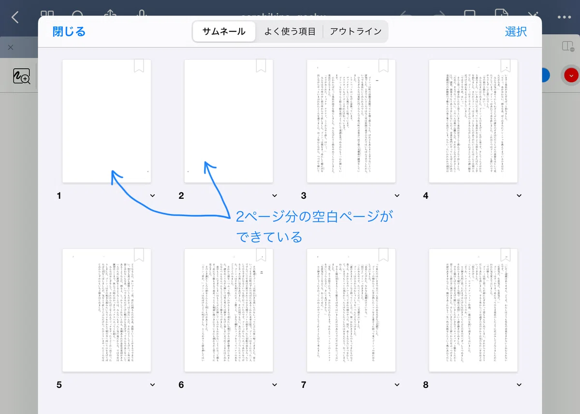Switch to the サムネール tab
This screenshot has width=580, height=414.
[x=224, y=32]
